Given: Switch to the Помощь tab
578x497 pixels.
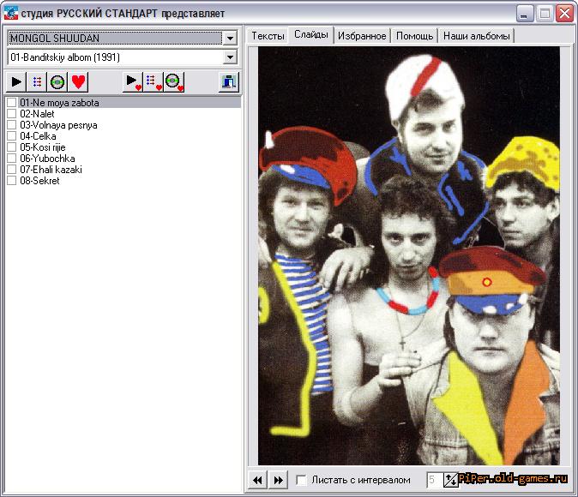Looking at the screenshot, I should [414, 36].
